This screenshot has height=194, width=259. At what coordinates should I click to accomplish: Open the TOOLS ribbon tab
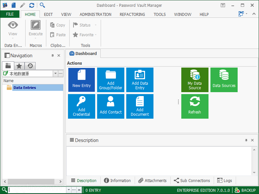160,15
